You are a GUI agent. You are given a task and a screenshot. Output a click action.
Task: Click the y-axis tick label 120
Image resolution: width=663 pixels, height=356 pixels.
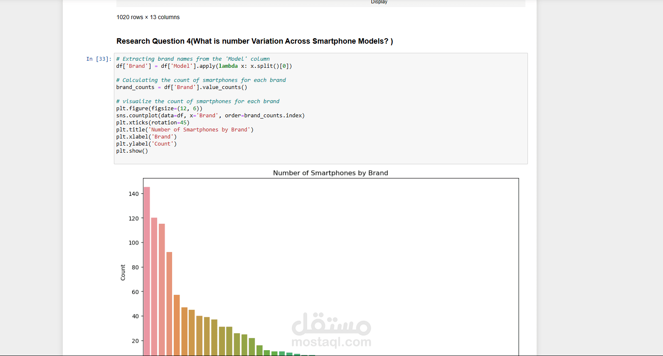pyautogui.click(x=133, y=218)
